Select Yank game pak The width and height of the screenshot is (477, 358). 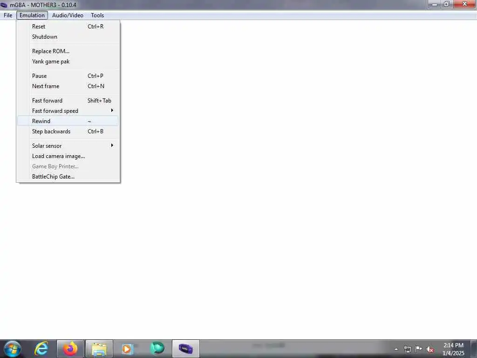pyautogui.click(x=68, y=62)
